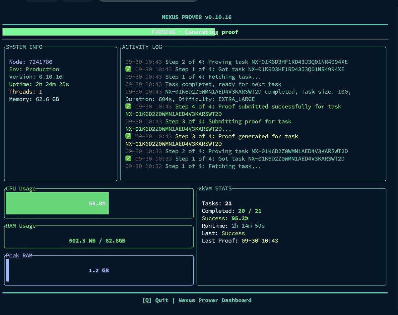Select the Threads: 1 line

(x=26, y=92)
